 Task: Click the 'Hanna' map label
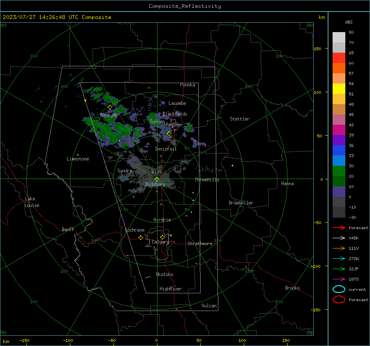tap(287, 183)
